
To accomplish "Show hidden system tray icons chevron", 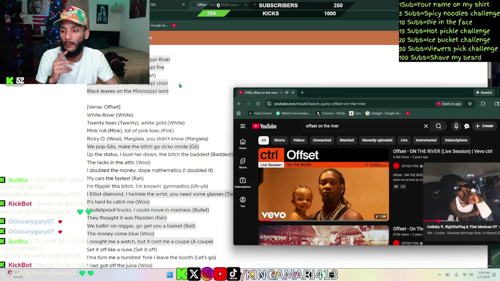I will 439,275.
